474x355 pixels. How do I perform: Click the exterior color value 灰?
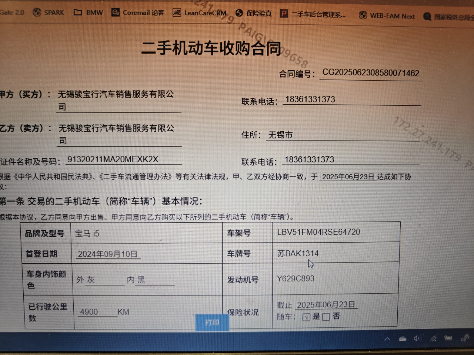pyautogui.click(x=91, y=280)
